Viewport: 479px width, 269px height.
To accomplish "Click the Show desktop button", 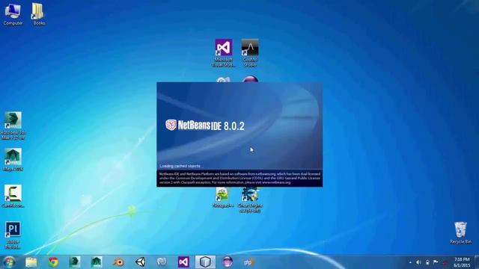I will (477, 262).
